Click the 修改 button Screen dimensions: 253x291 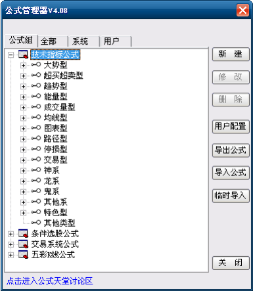231,77
